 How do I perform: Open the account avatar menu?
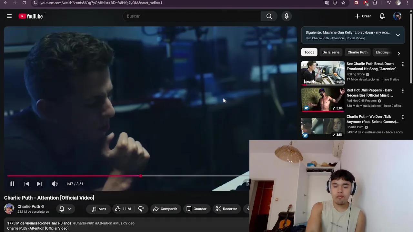tap(397, 16)
